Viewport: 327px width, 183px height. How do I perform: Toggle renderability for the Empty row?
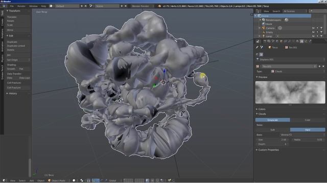(321, 32)
